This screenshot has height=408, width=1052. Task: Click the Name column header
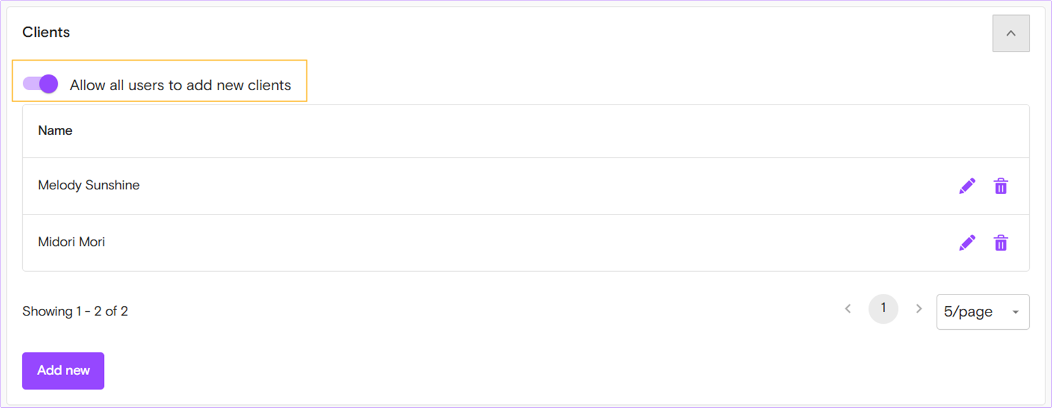click(x=55, y=131)
